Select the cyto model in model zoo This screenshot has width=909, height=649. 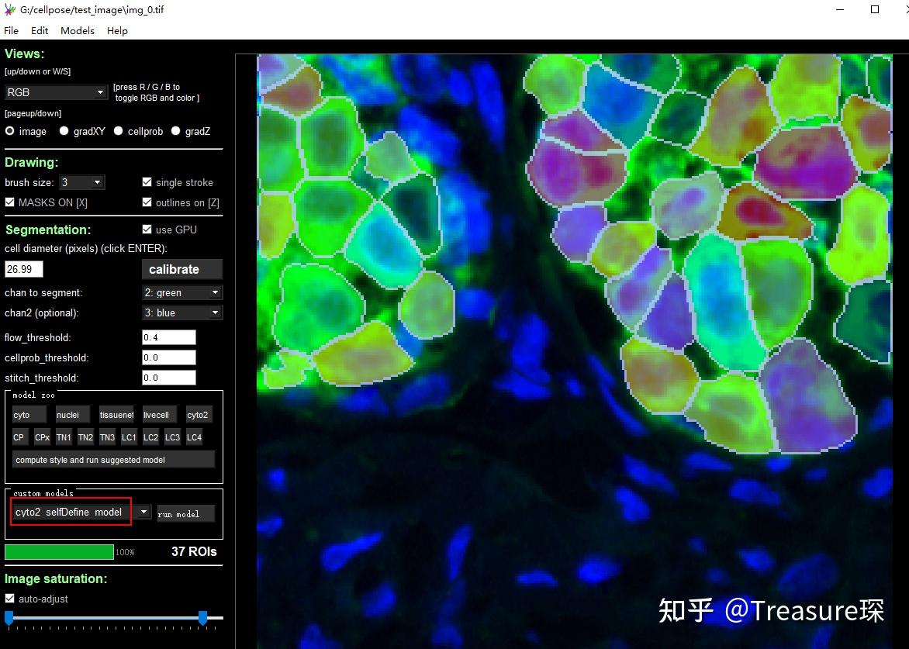[27, 414]
